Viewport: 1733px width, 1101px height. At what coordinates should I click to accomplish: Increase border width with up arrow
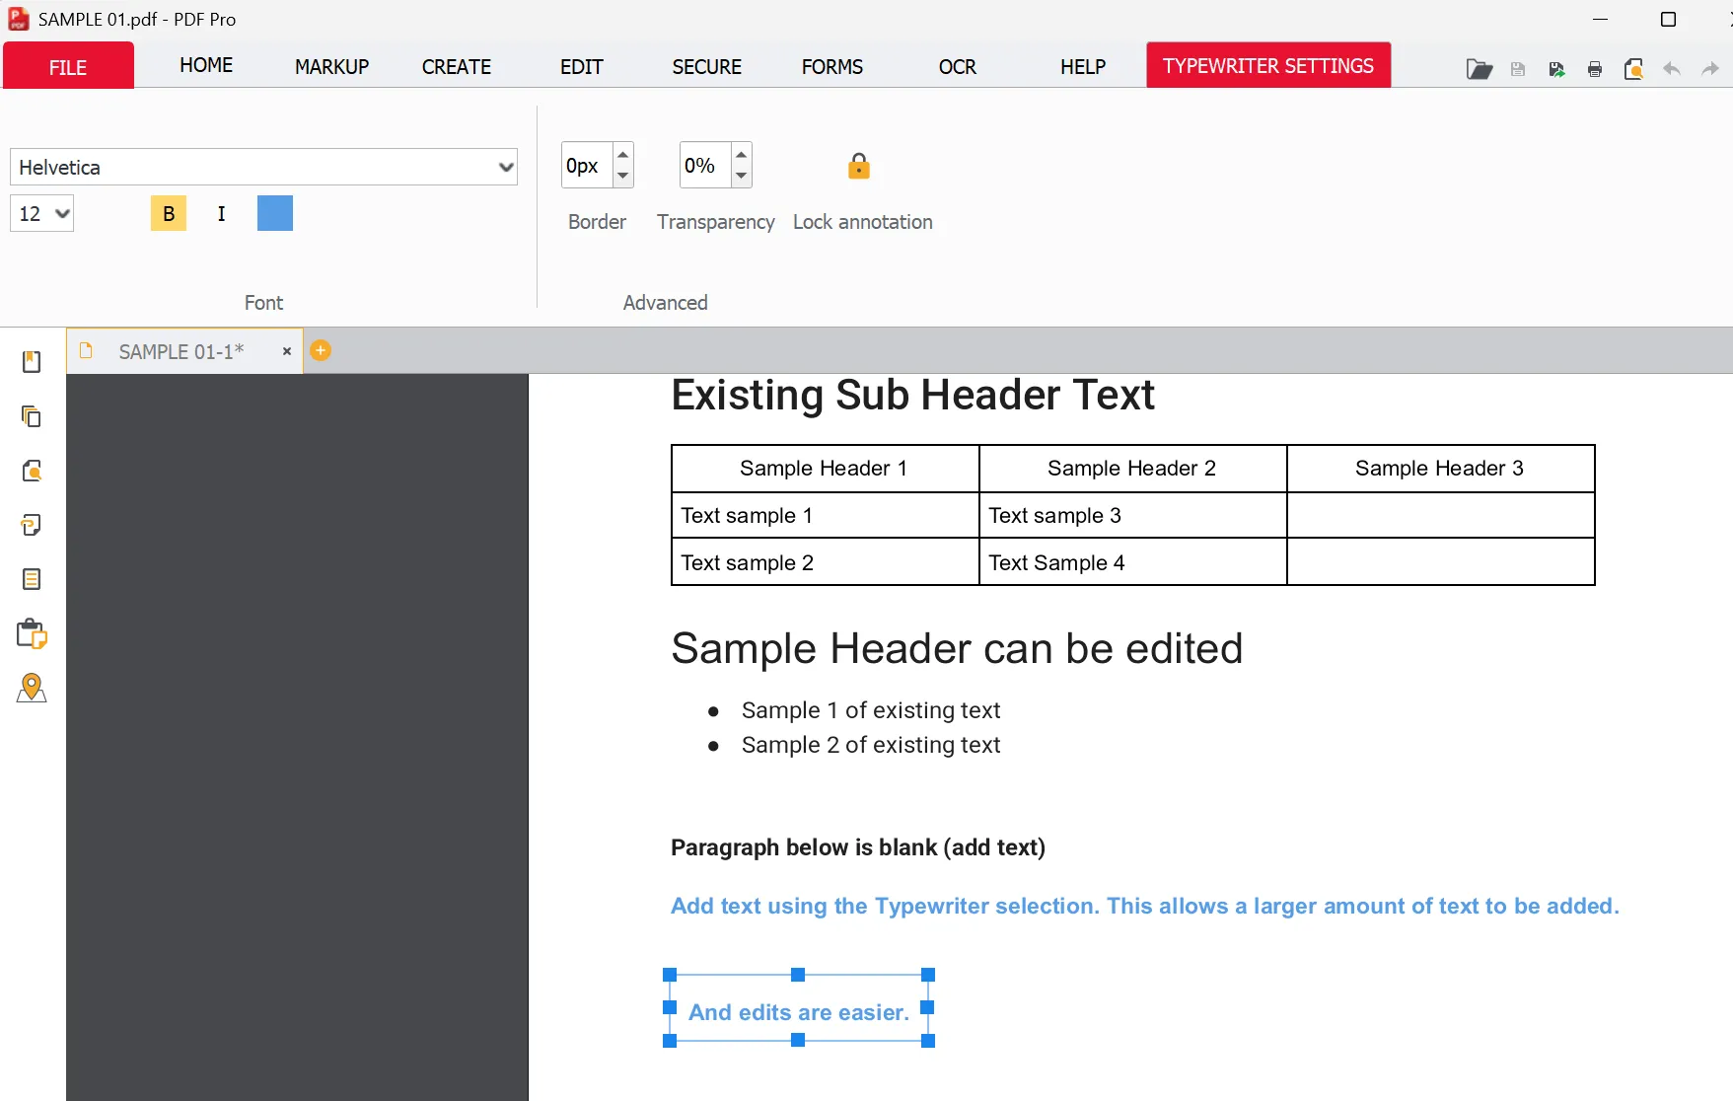622,155
